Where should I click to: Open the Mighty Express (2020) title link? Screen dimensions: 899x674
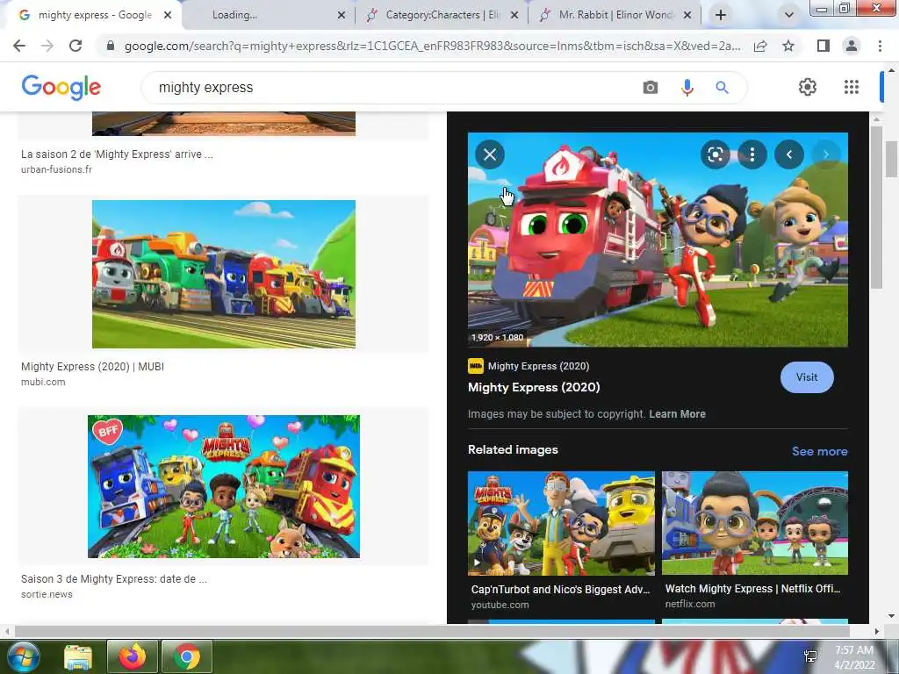click(534, 387)
